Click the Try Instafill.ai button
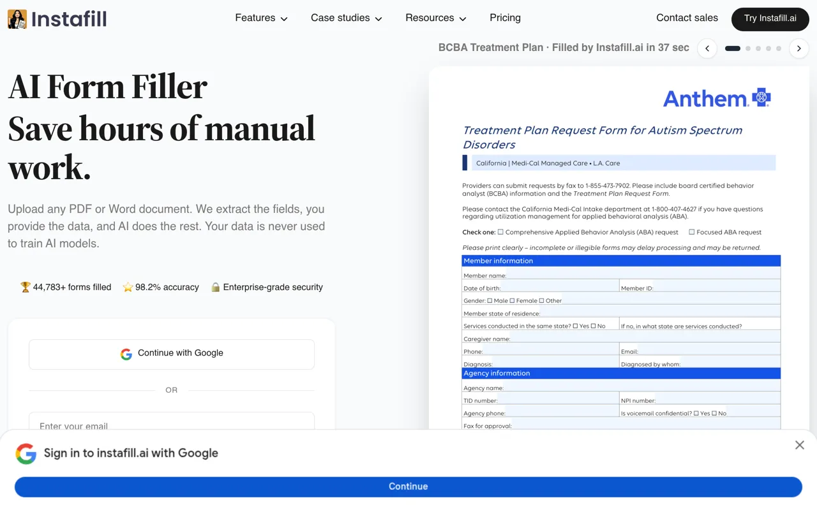 pyautogui.click(x=770, y=18)
